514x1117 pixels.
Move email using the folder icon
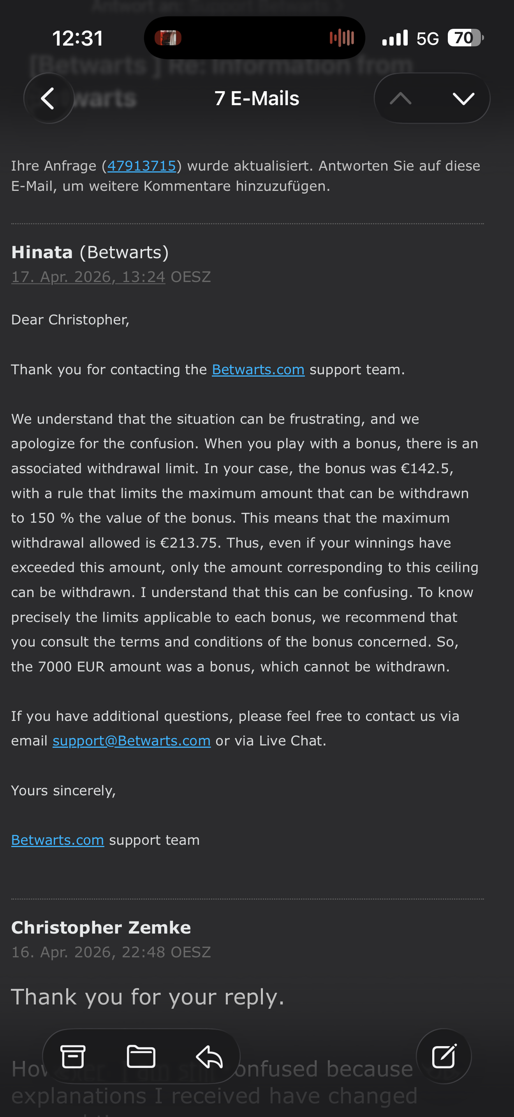tap(141, 1056)
